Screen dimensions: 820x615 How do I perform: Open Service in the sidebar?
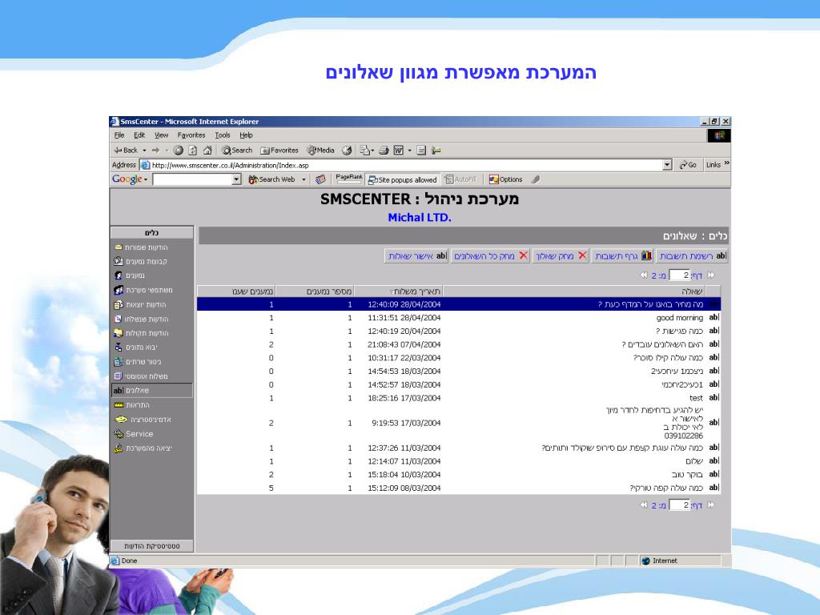click(134, 434)
